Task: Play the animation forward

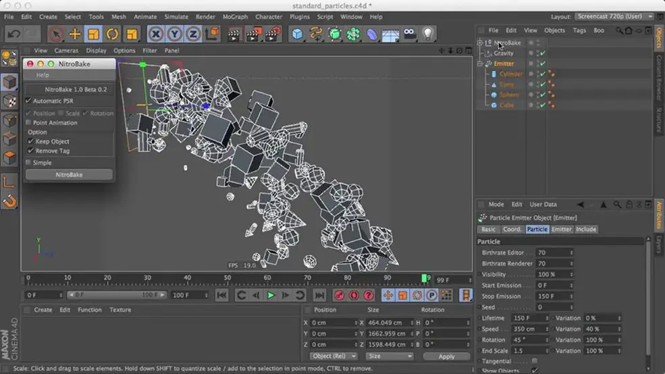Action: (x=271, y=295)
